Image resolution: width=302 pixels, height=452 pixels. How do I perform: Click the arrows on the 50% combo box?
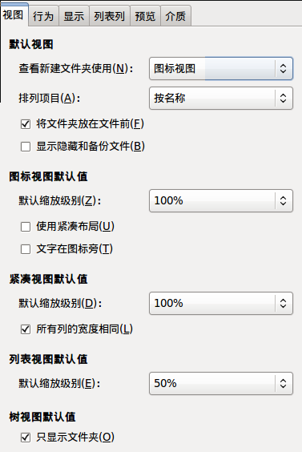point(284,384)
